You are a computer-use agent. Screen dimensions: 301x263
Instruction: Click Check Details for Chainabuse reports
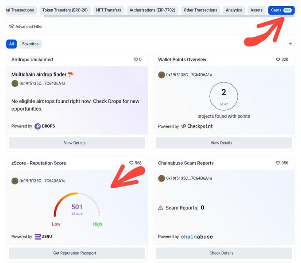[x=224, y=253]
